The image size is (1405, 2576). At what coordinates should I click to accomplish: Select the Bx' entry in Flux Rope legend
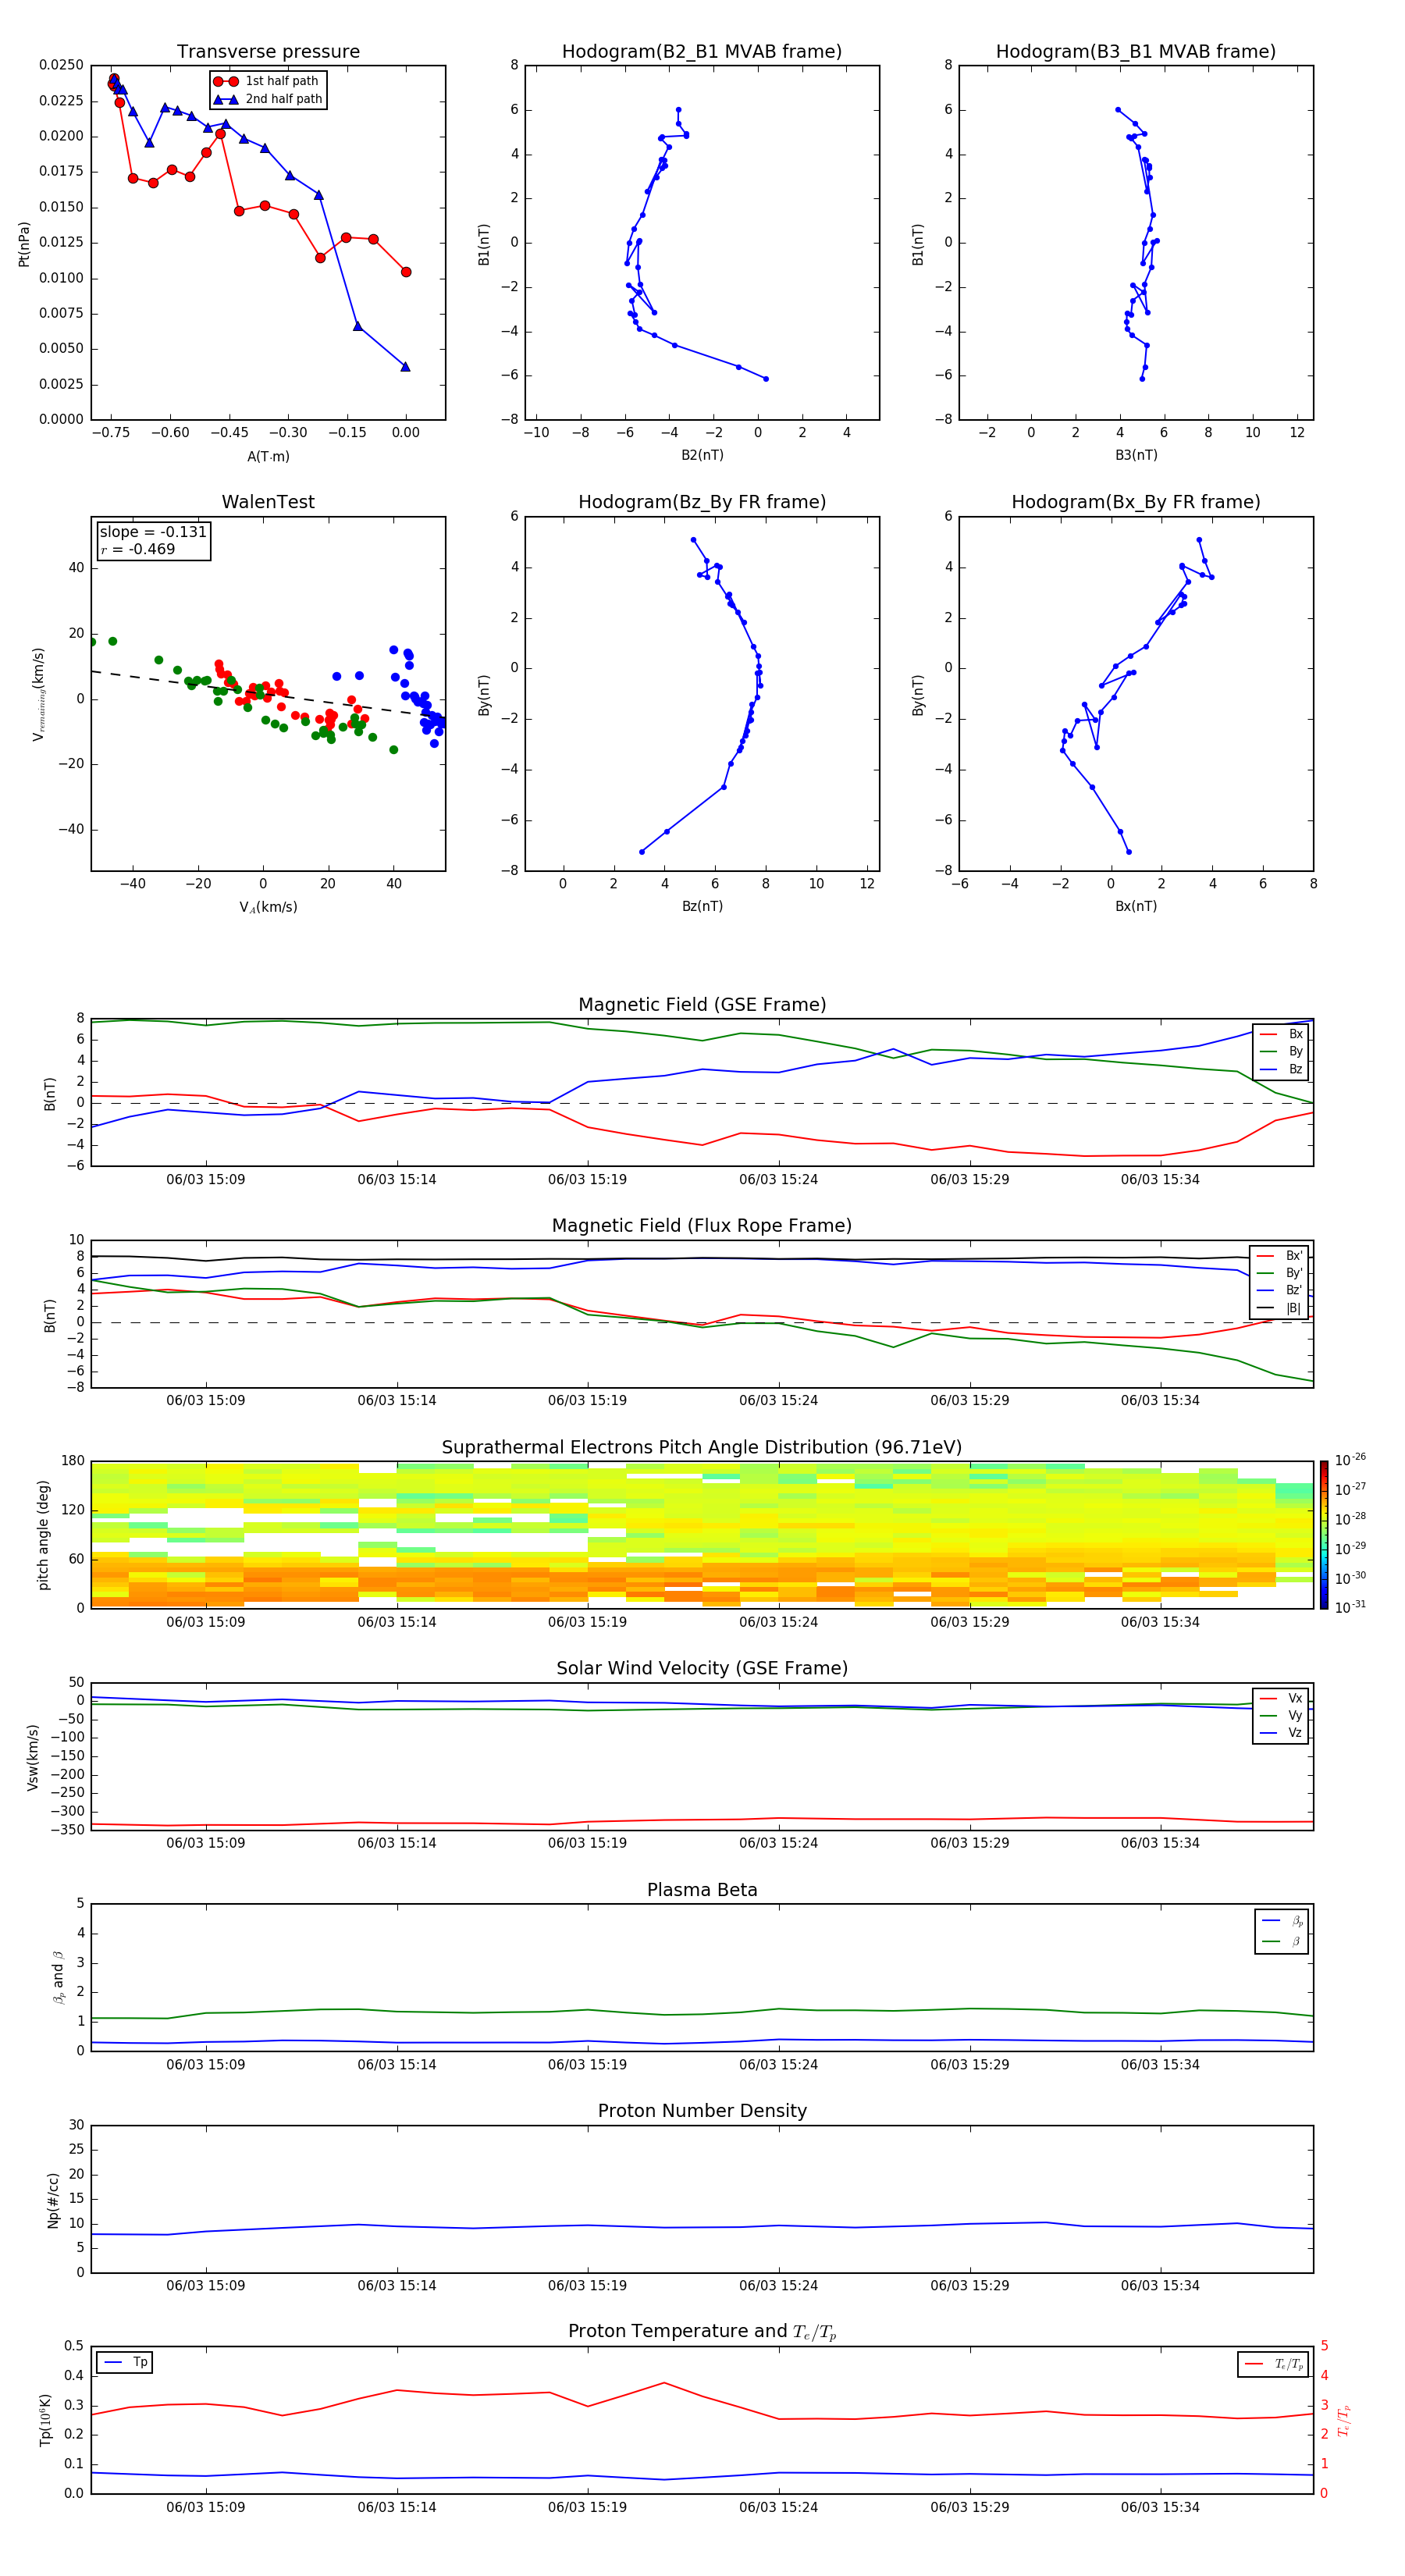click(1280, 1256)
